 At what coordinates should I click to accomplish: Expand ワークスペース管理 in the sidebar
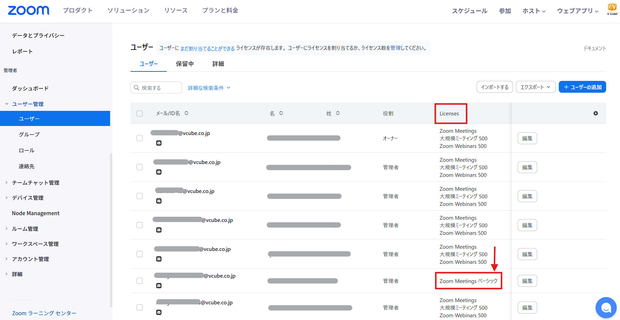(7, 244)
